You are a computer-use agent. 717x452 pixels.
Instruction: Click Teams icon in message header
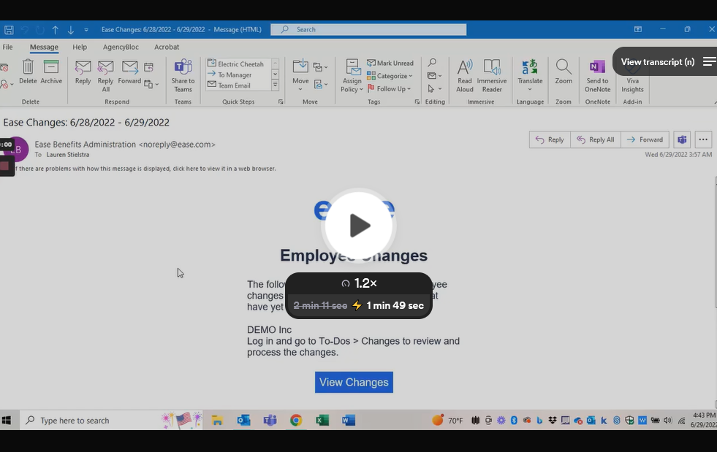(x=682, y=139)
